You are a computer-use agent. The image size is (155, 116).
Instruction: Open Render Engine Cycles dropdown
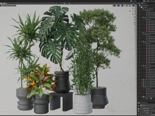pos(152,109)
